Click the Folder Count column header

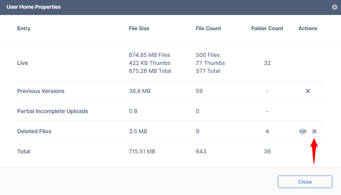[267, 28]
